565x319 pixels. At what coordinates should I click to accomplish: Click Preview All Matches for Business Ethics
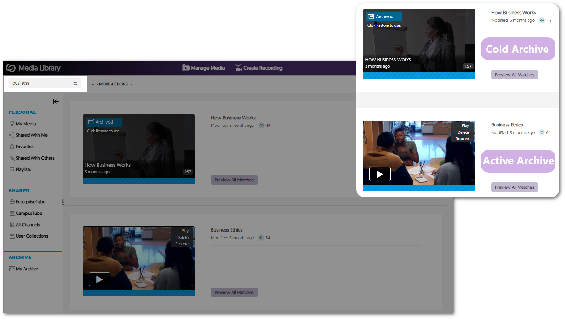click(x=234, y=292)
